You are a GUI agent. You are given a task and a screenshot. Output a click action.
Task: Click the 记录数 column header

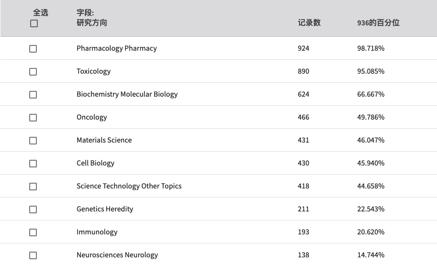(309, 22)
